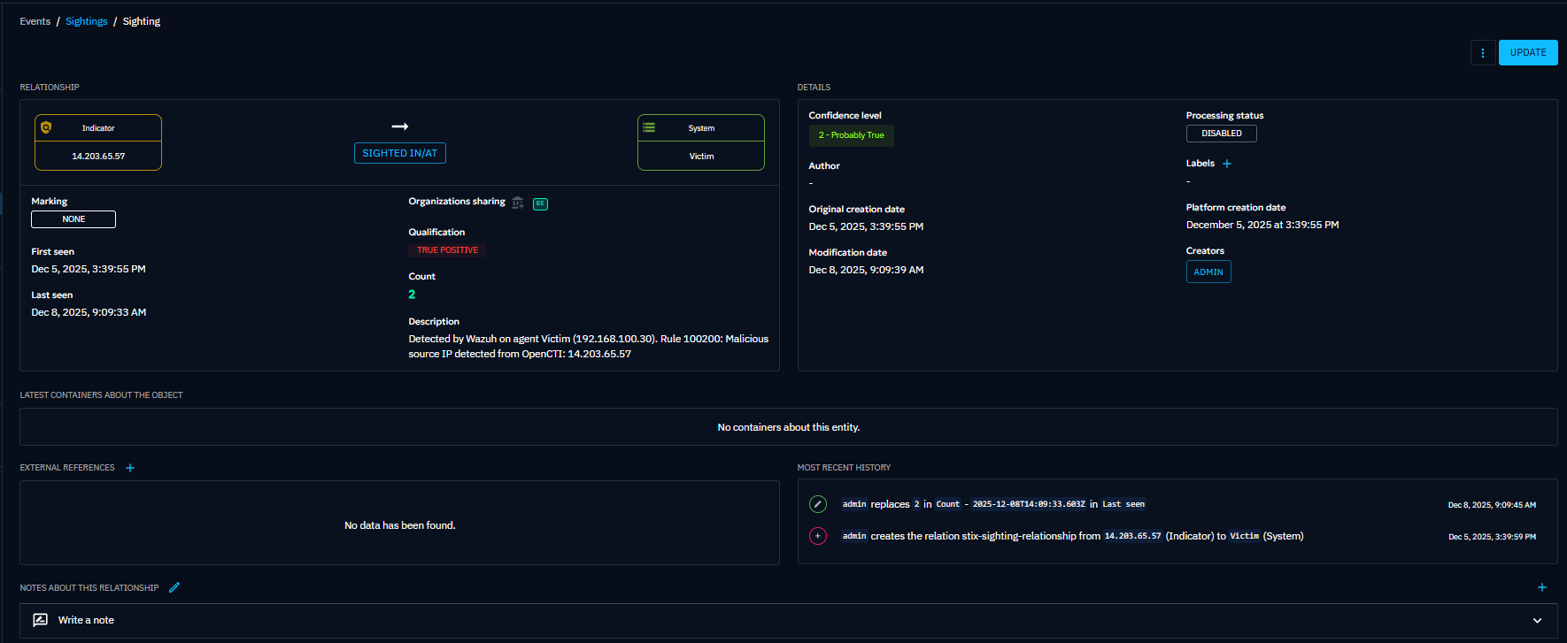Go to Sightings breadcrumb link

click(x=87, y=21)
